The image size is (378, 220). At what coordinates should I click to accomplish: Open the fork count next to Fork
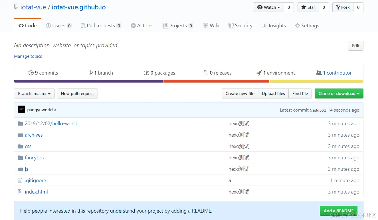[x=358, y=7]
